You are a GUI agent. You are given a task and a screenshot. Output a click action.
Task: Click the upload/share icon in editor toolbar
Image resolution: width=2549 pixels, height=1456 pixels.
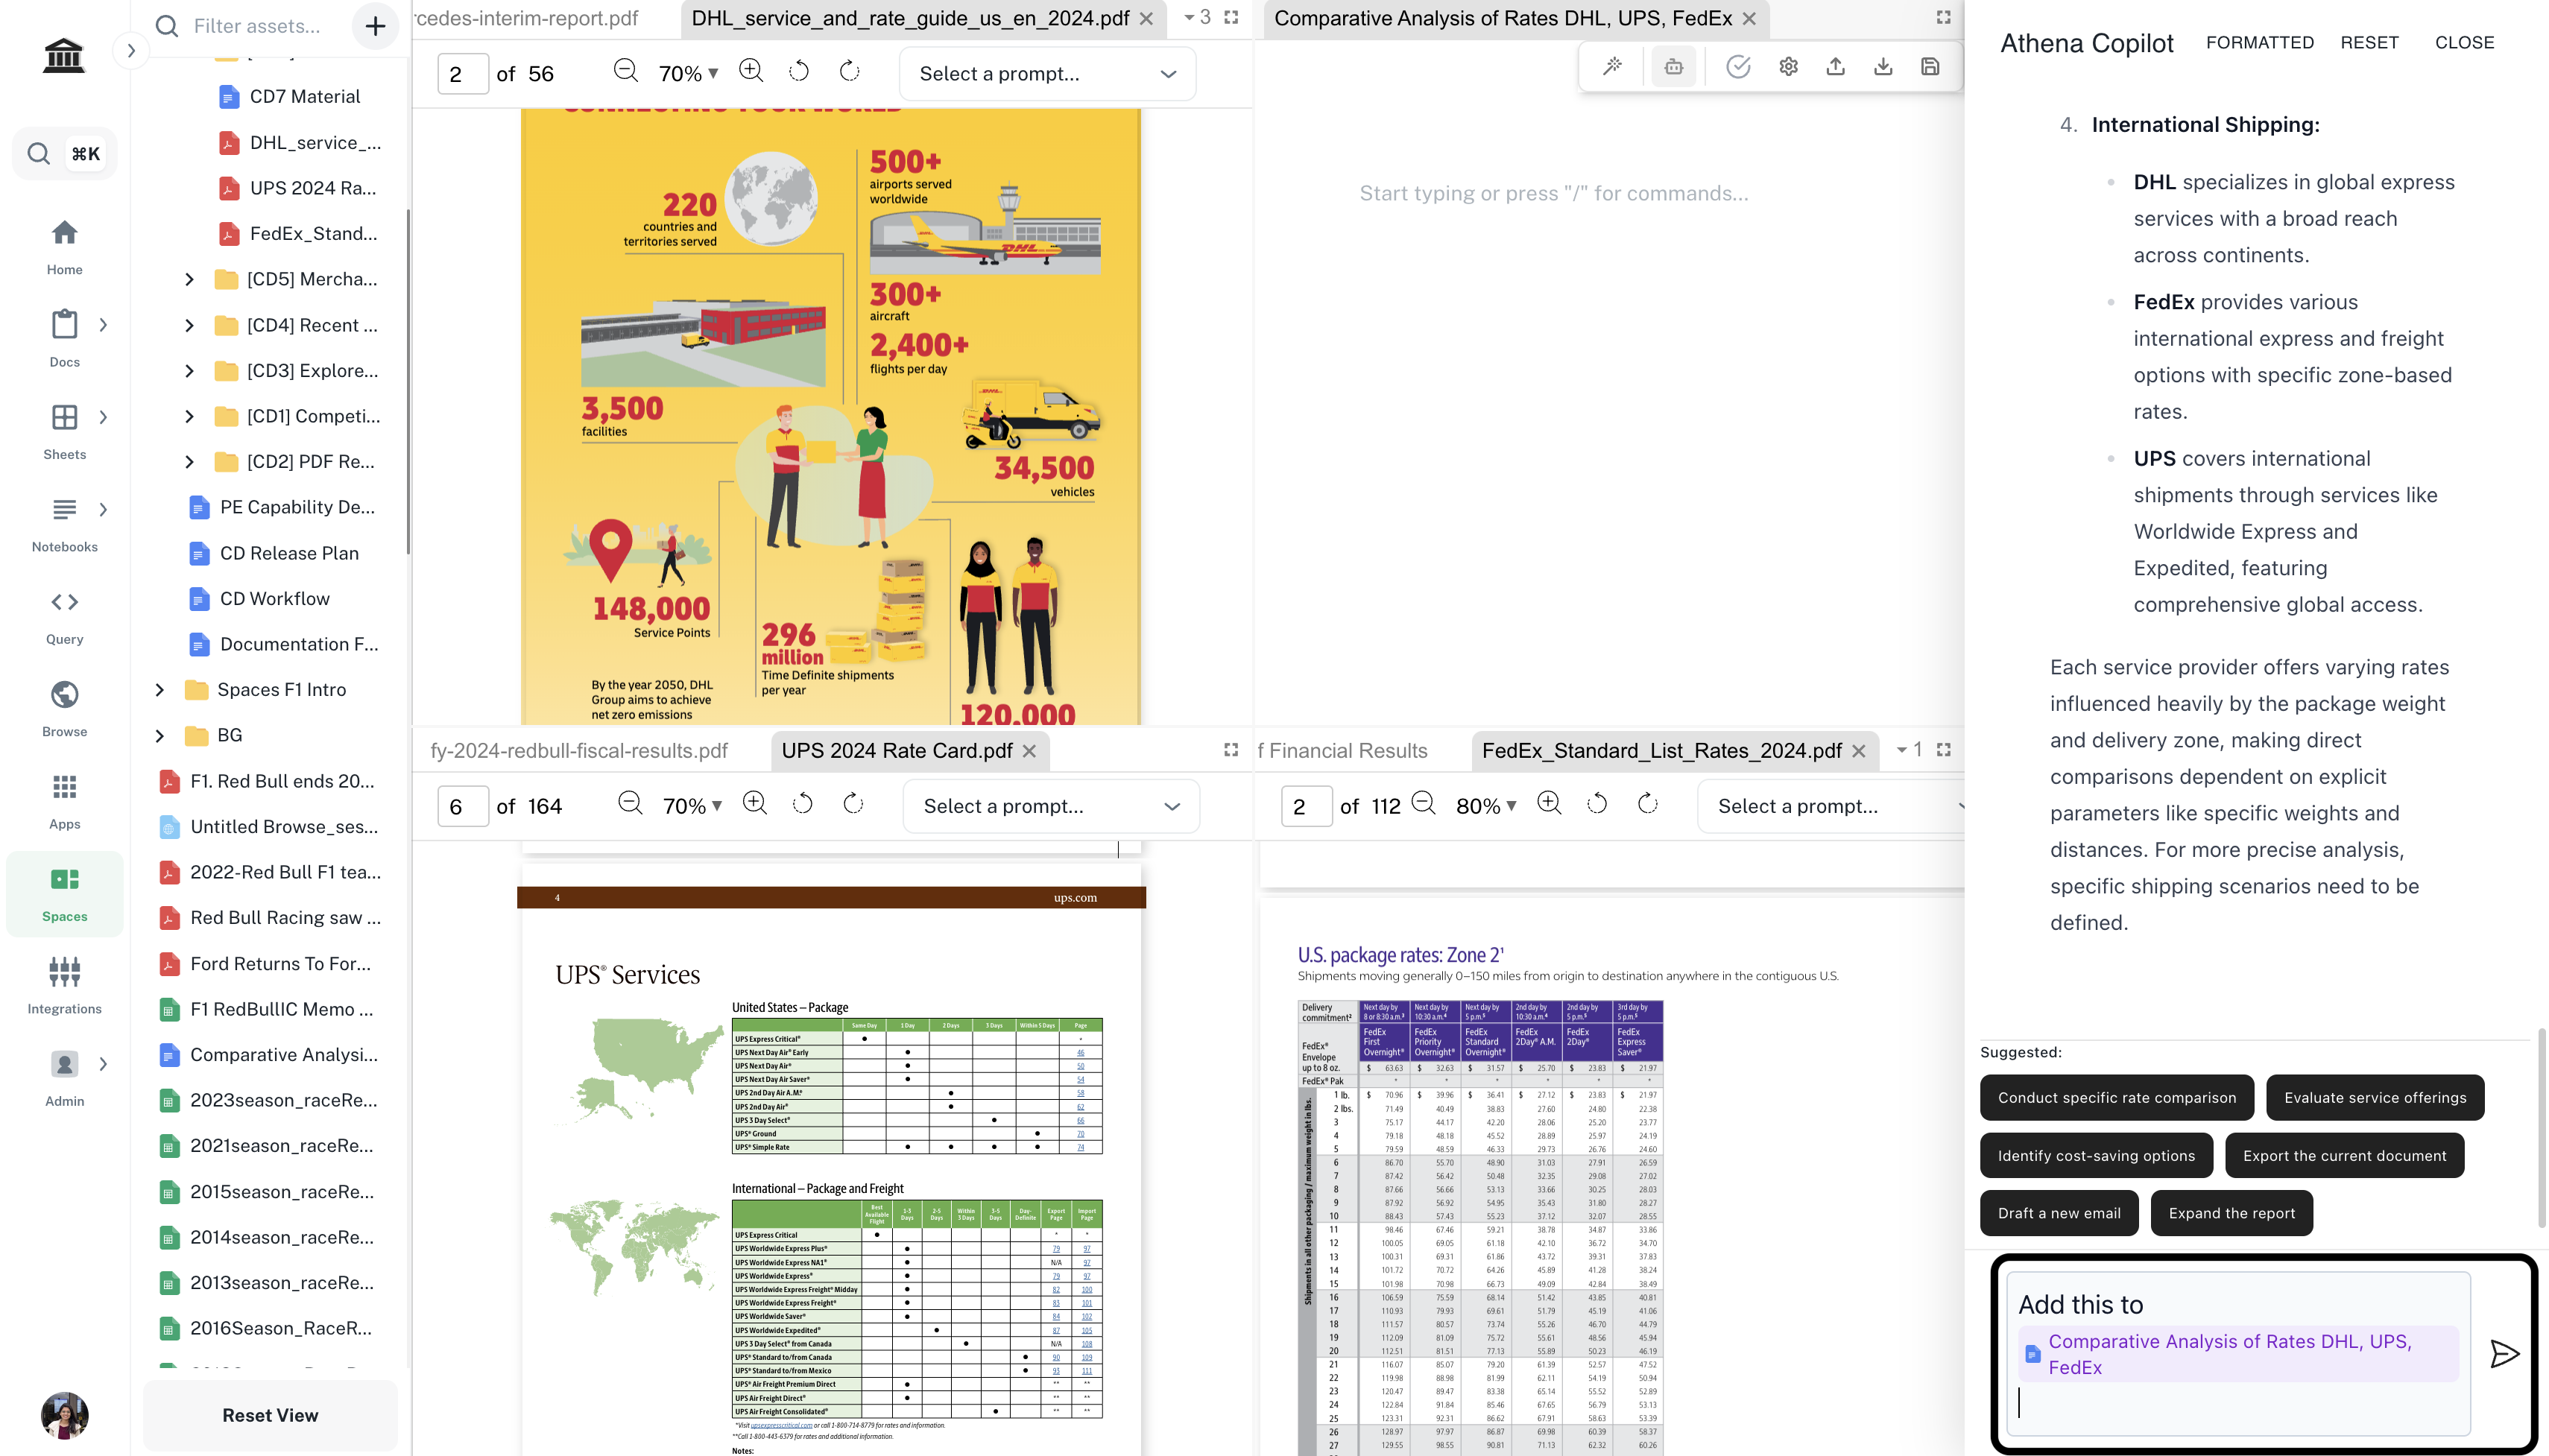pyautogui.click(x=1835, y=67)
